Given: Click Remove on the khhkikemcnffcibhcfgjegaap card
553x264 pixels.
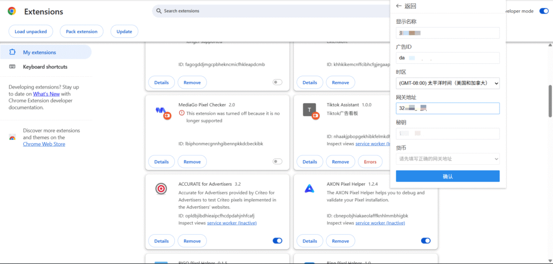Looking at the screenshot, I should click(x=340, y=83).
